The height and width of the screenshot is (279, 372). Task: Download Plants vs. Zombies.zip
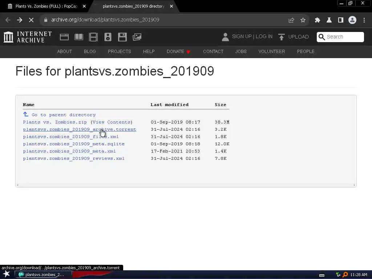tap(55, 122)
